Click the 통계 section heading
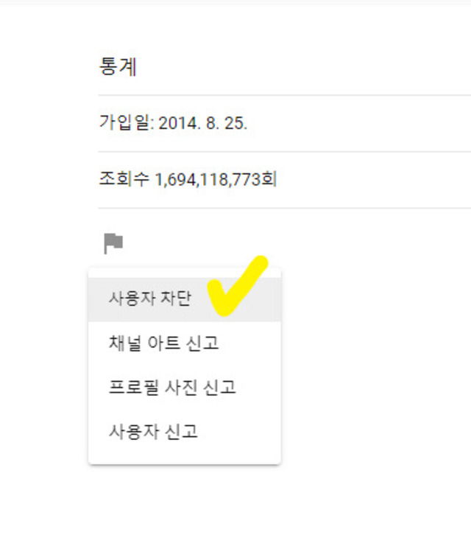Image resolution: width=471 pixels, height=538 pixels. coord(118,66)
